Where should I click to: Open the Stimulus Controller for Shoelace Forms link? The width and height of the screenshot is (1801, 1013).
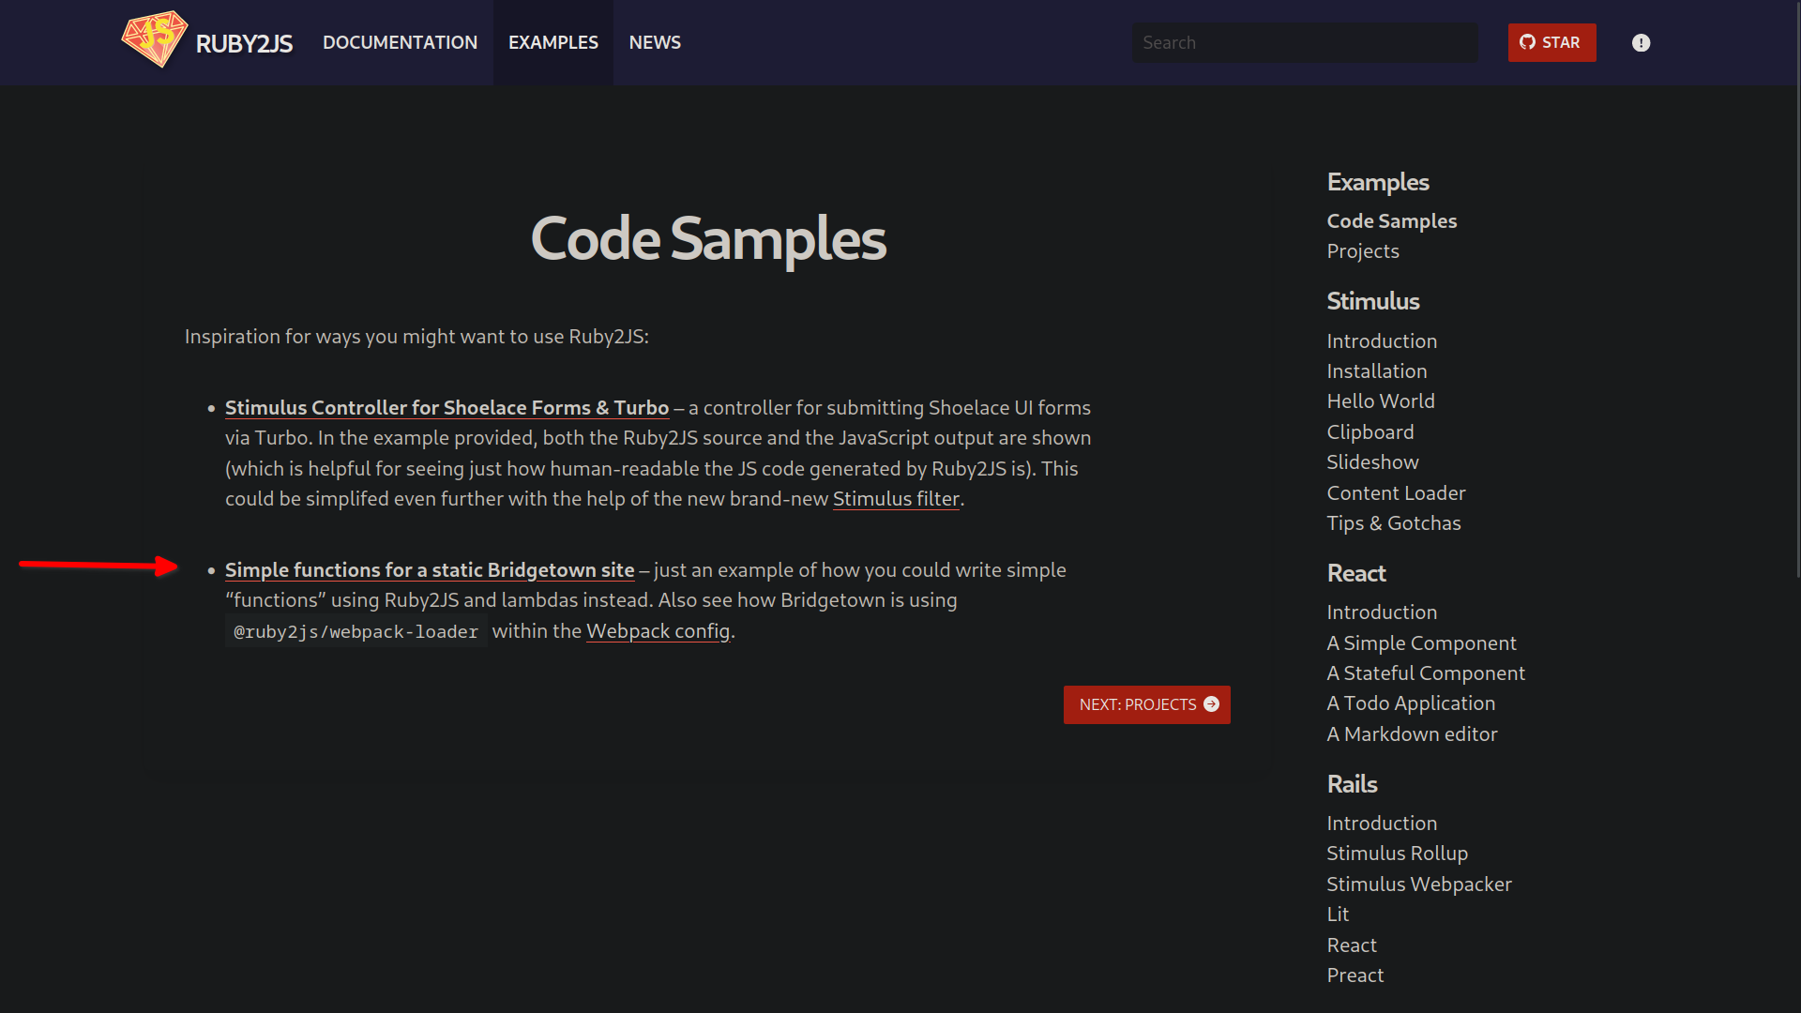click(447, 407)
